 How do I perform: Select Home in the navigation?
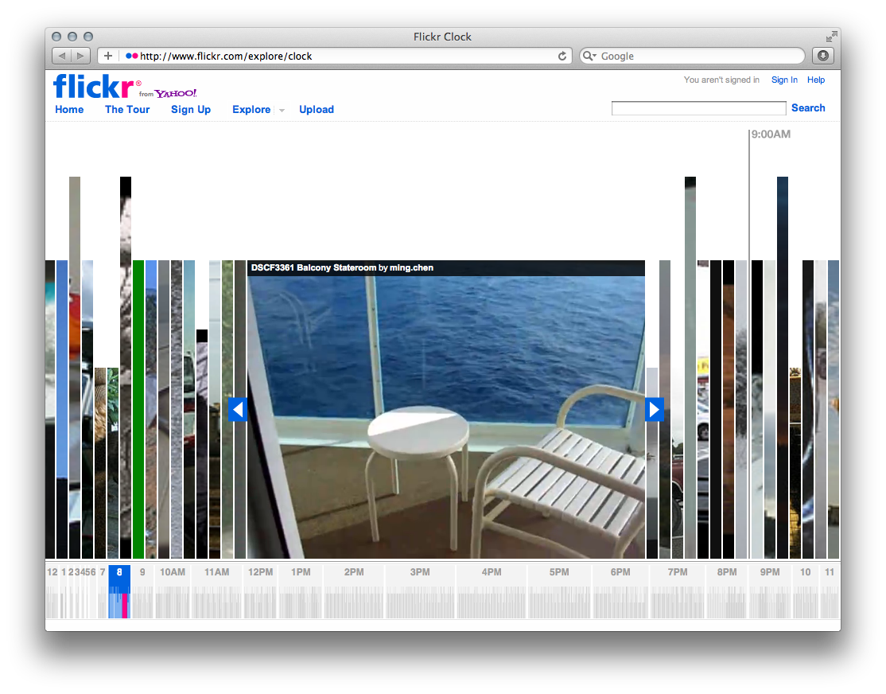coord(69,109)
